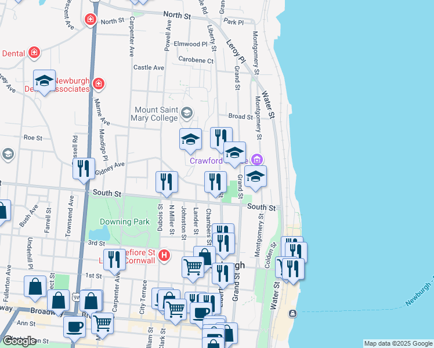Open the restaurant marker on Gidney Ave
The image size is (434, 348).
click(x=83, y=168)
